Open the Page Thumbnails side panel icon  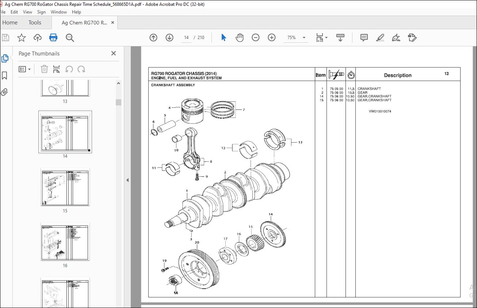pos(5,58)
